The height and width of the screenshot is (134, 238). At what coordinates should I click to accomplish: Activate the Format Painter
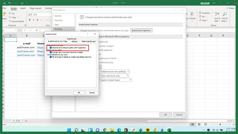click(16, 21)
